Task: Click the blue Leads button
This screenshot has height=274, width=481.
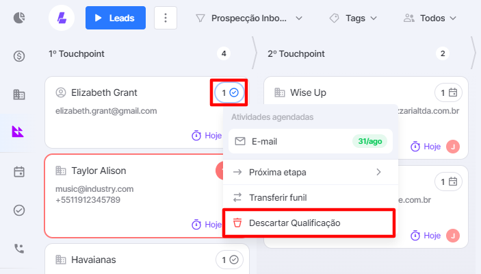Action: pyautogui.click(x=116, y=18)
